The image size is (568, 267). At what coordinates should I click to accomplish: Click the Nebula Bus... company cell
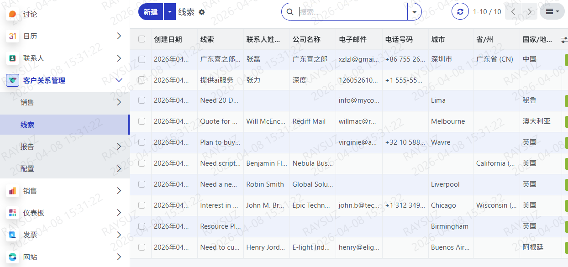(312, 163)
